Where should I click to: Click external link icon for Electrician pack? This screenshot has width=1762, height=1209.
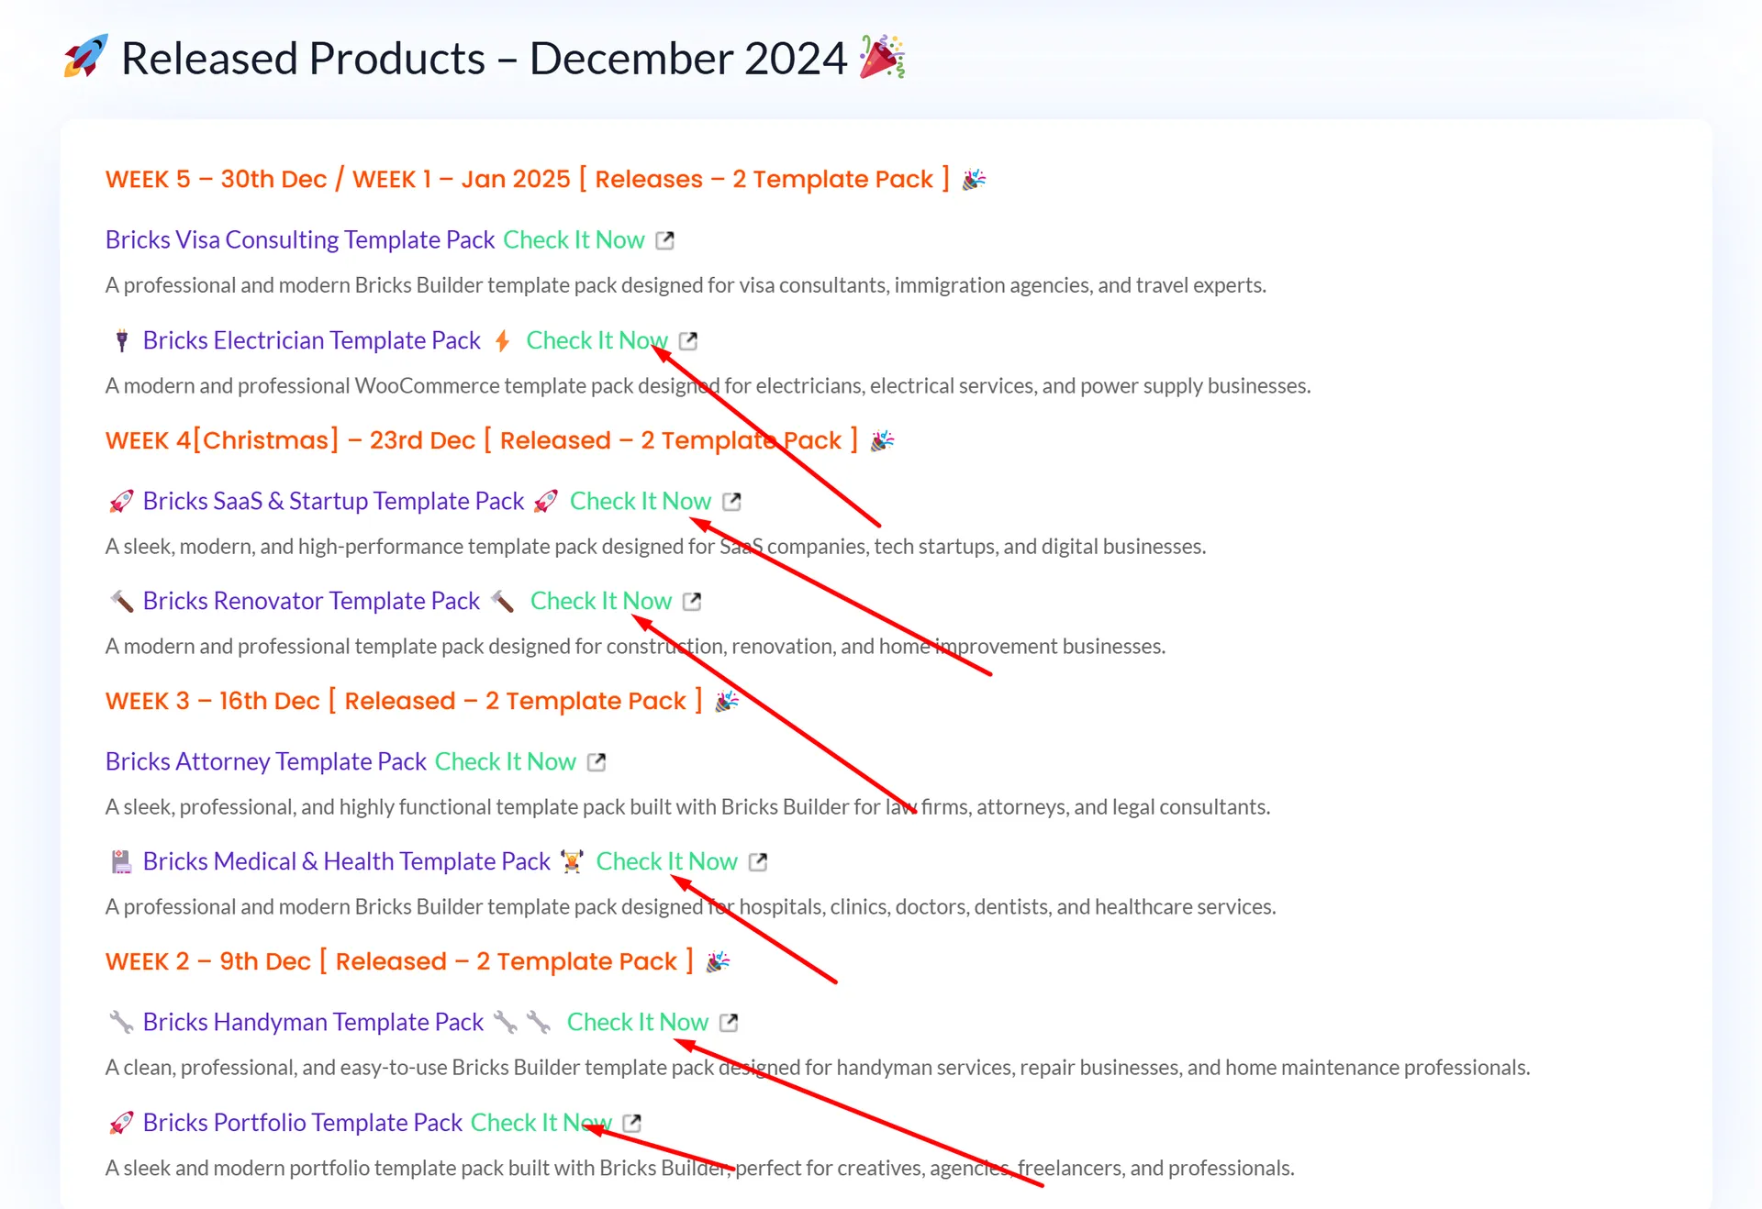click(x=688, y=341)
